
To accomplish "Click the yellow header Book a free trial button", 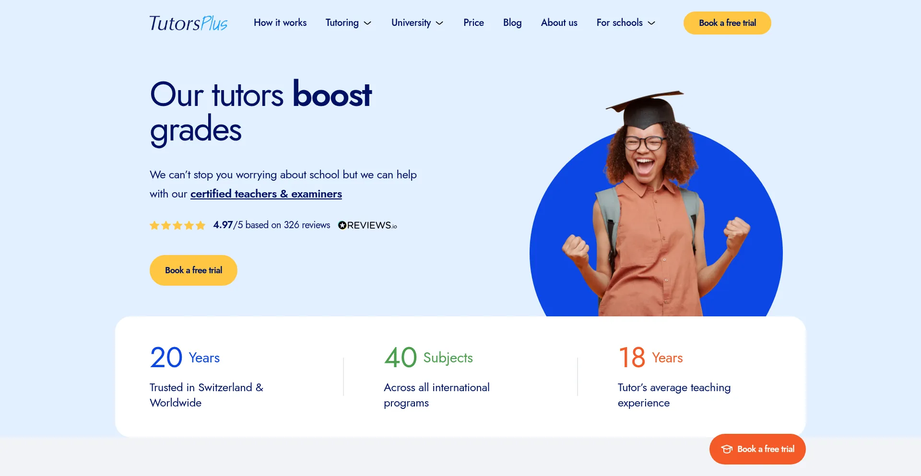I will (727, 23).
